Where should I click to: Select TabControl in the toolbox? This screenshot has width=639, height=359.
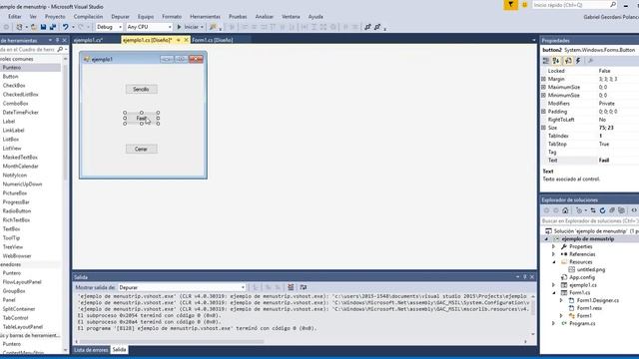pyautogui.click(x=16, y=318)
